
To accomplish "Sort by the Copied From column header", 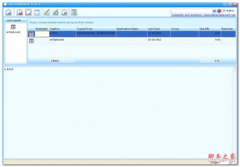I will tap(96, 29).
